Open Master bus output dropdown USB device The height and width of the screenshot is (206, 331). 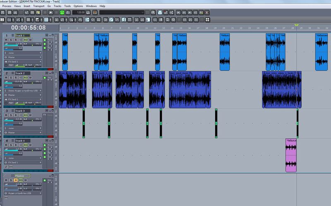click(23, 193)
